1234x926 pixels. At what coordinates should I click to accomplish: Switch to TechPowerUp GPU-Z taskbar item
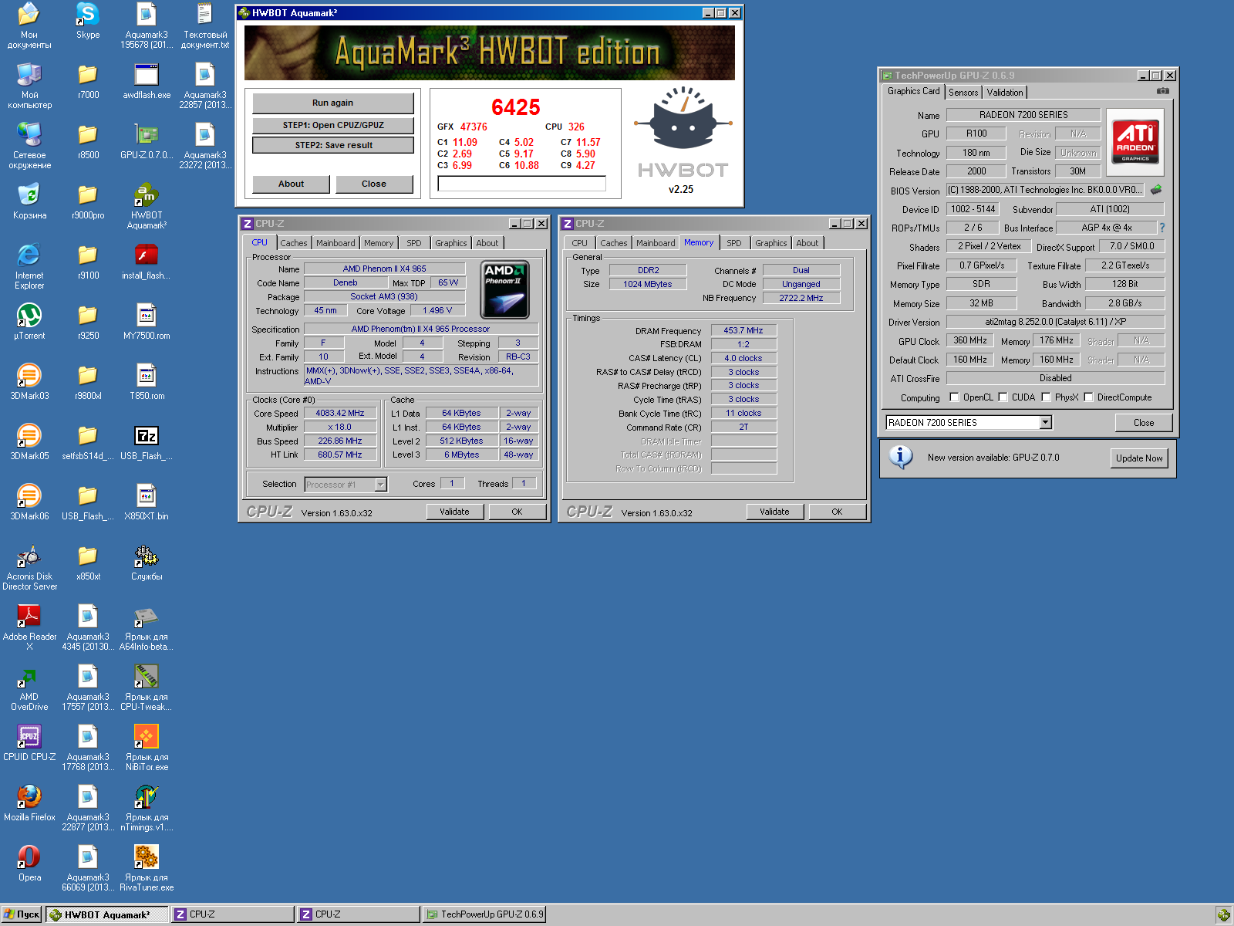[484, 914]
